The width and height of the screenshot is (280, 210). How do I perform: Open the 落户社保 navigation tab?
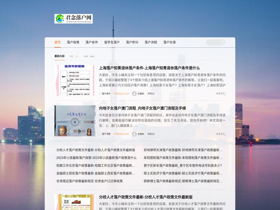coord(170,42)
